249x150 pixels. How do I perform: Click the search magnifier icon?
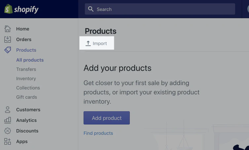click(91, 9)
